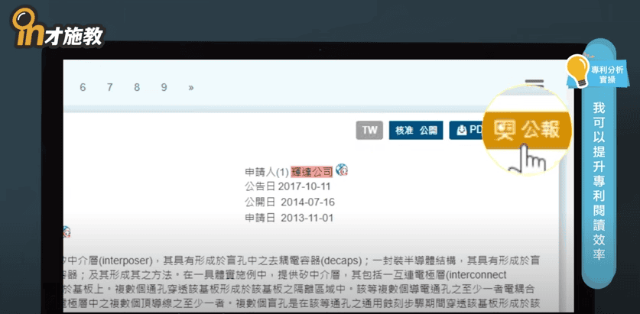
Task: Click the next page » arrow
Action: pyautogui.click(x=190, y=87)
